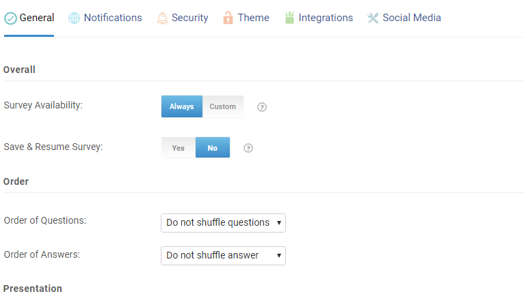Go to the Integrations tab
524x296 pixels.
[x=326, y=18]
